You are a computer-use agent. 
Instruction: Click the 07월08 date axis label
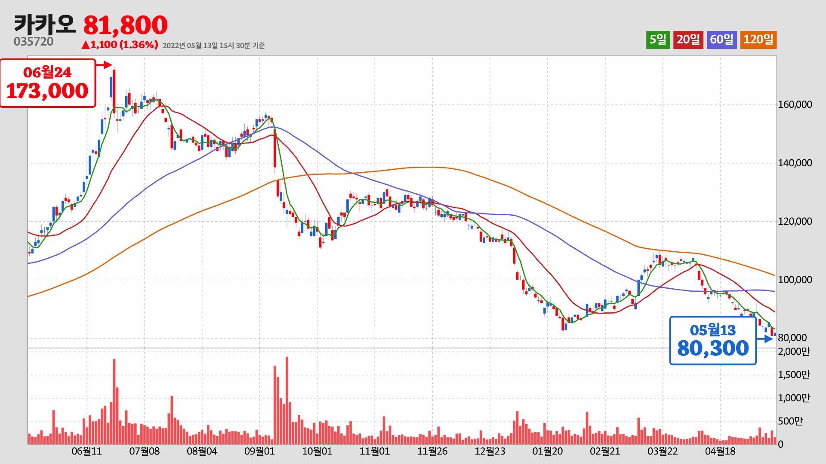145,452
